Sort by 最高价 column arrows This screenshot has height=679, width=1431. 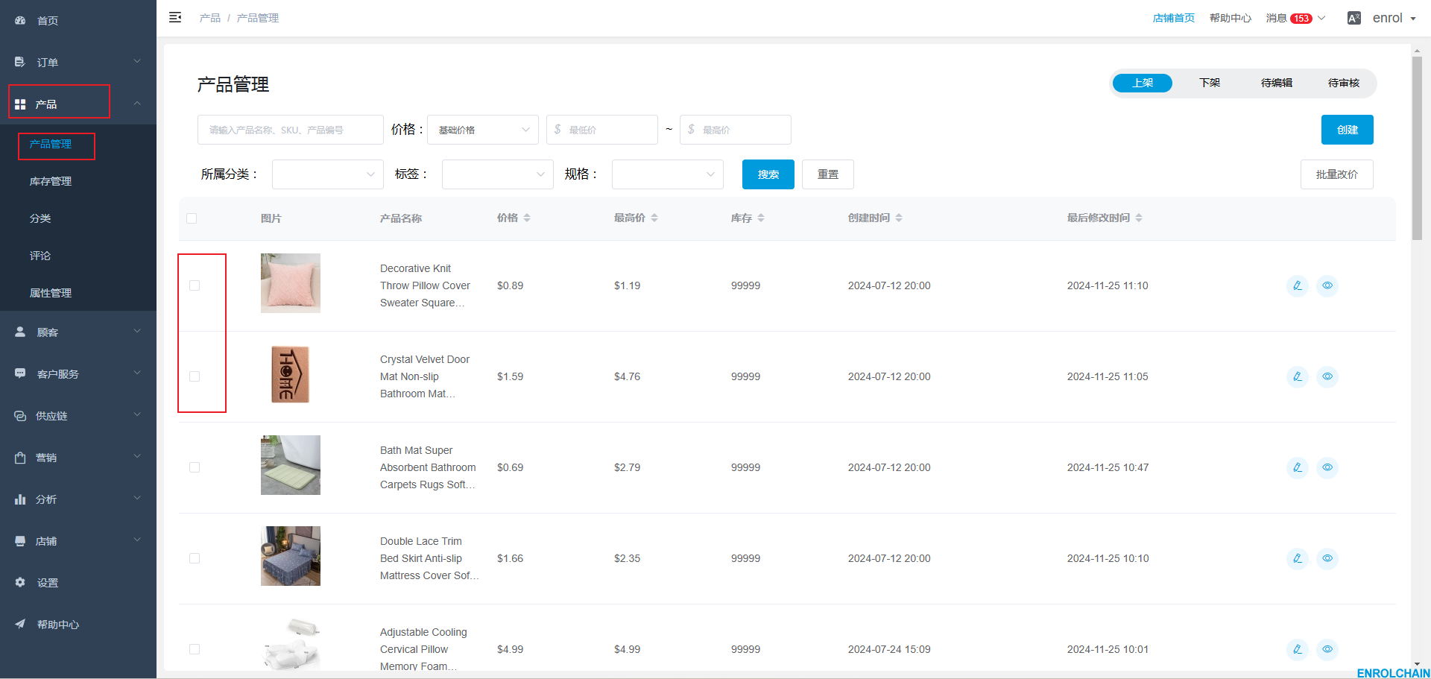[654, 218]
